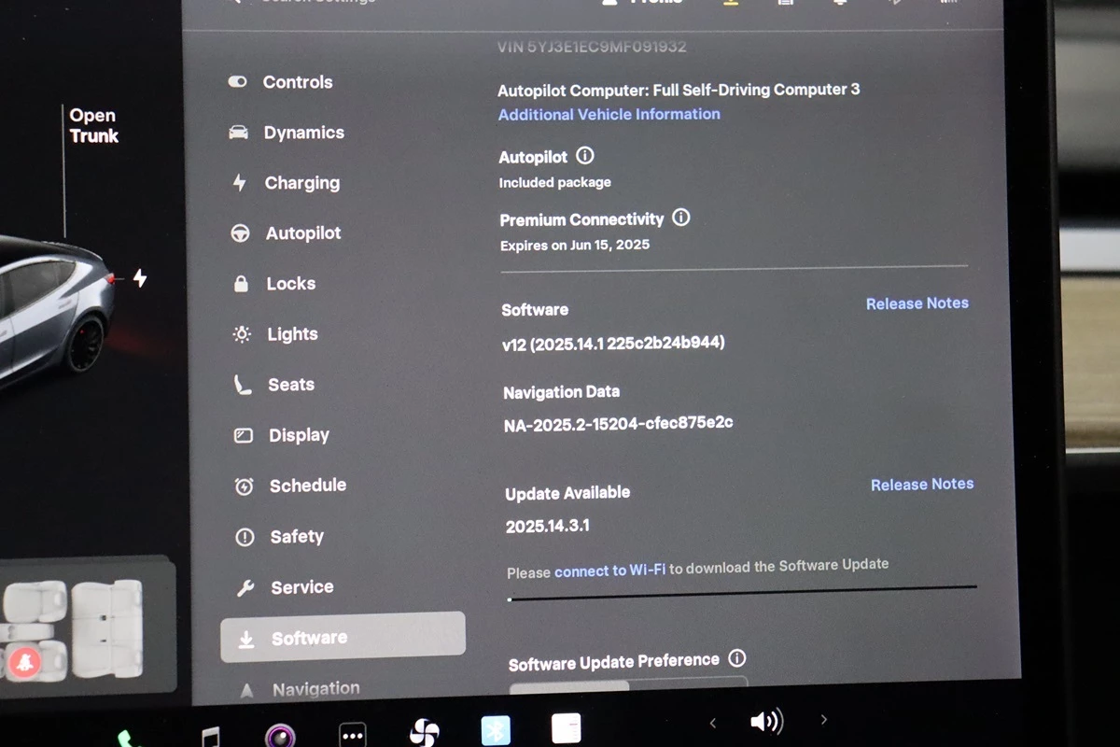Decrease volume with left chevron
The image size is (1120, 747).
point(713,722)
